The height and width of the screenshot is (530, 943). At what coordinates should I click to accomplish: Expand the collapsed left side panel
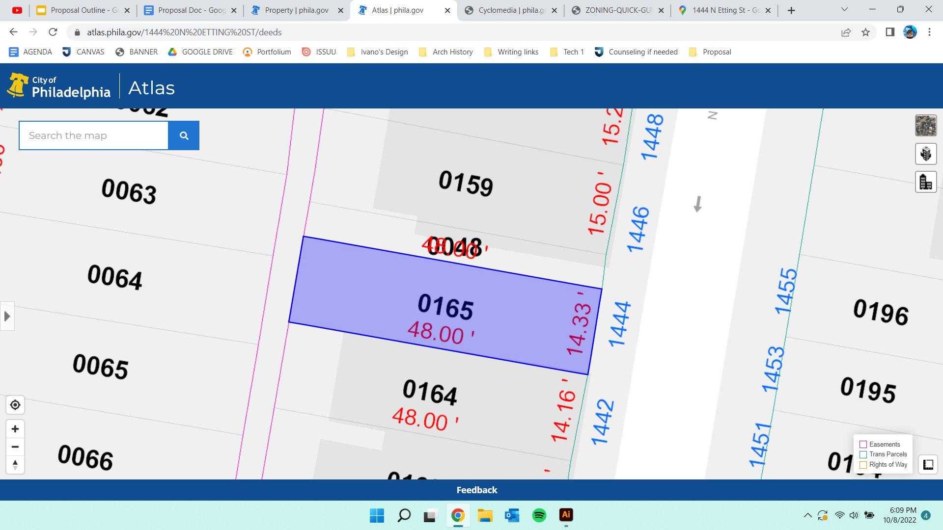click(7, 317)
